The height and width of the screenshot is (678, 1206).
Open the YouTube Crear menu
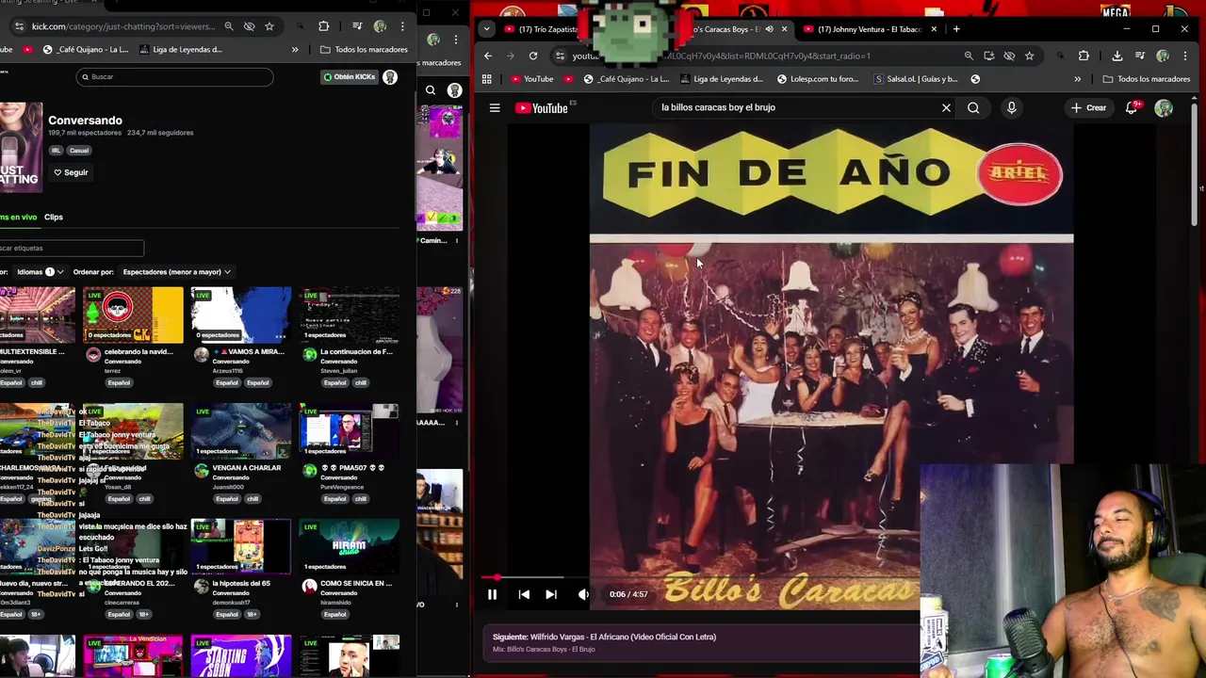(x=1088, y=107)
